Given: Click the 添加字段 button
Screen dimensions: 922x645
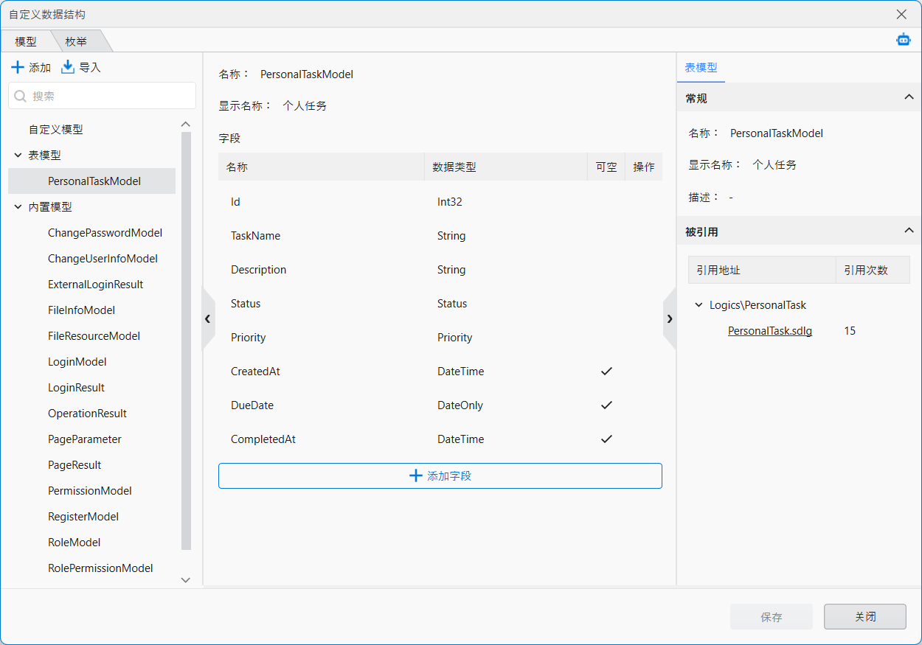Looking at the screenshot, I should pos(440,476).
